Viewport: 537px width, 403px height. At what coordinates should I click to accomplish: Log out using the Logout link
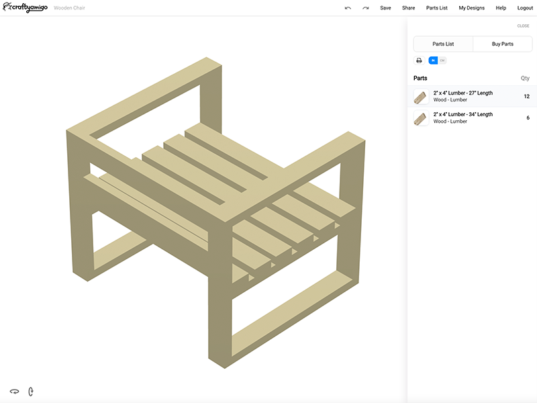(x=525, y=8)
